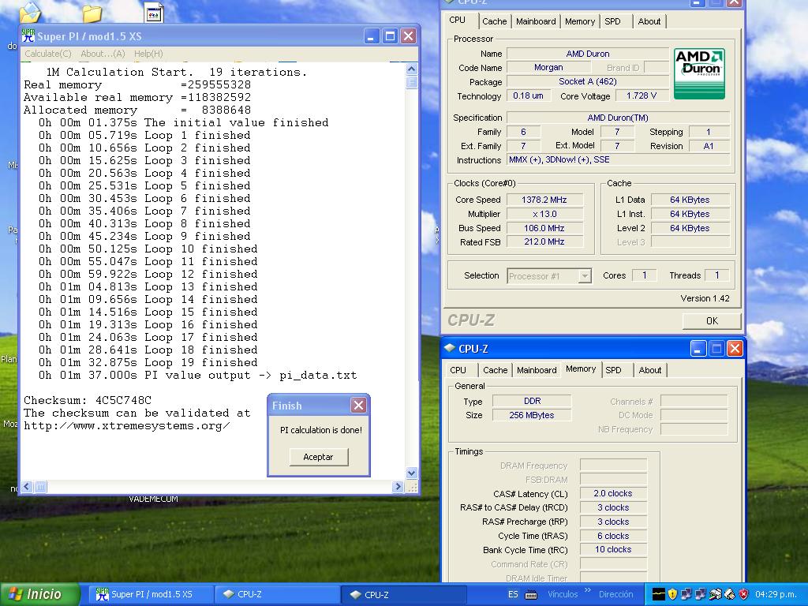Click the Aceptar button in the Finish dialog
Image resolution: width=808 pixels, height=606 pixels.
coord(319,457)
